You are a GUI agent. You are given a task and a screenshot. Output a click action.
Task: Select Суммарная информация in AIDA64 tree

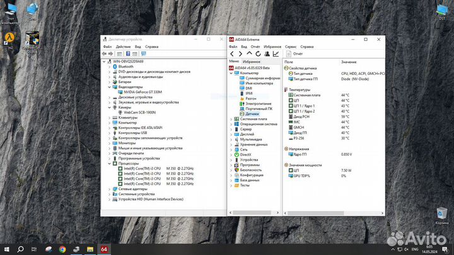(262, 78)
